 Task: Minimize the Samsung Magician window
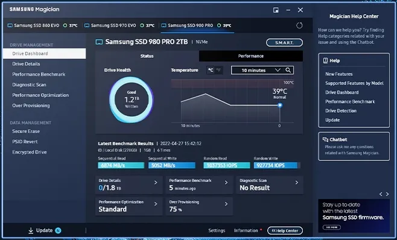click(x=288, y=10)
